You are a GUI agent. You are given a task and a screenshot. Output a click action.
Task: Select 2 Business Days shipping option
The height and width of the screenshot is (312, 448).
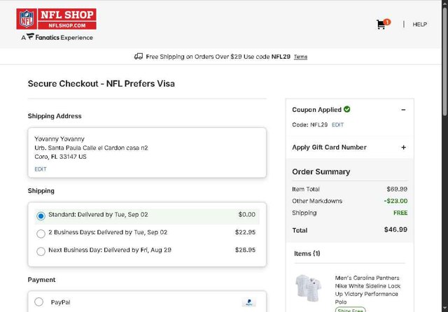41,234
